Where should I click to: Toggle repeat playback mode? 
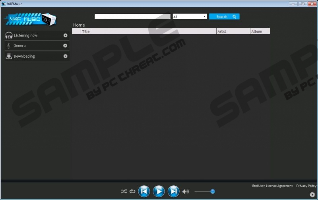coord(132,191)
